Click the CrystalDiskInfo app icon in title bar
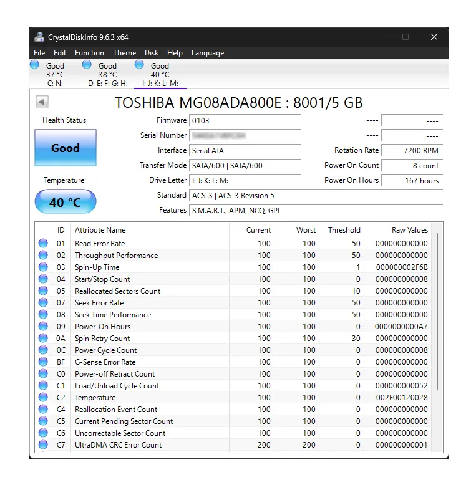The image size is (476, 485). pyautogui.click(x=39, y=37)
